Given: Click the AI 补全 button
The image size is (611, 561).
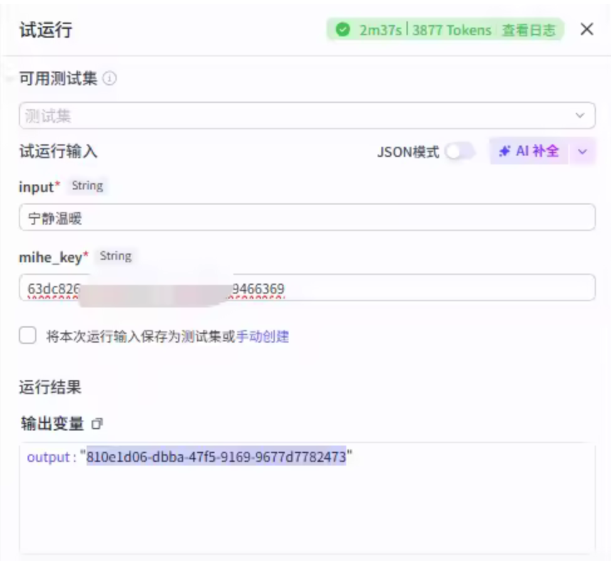Looking at the screenshot, I should tap(529, 151).
